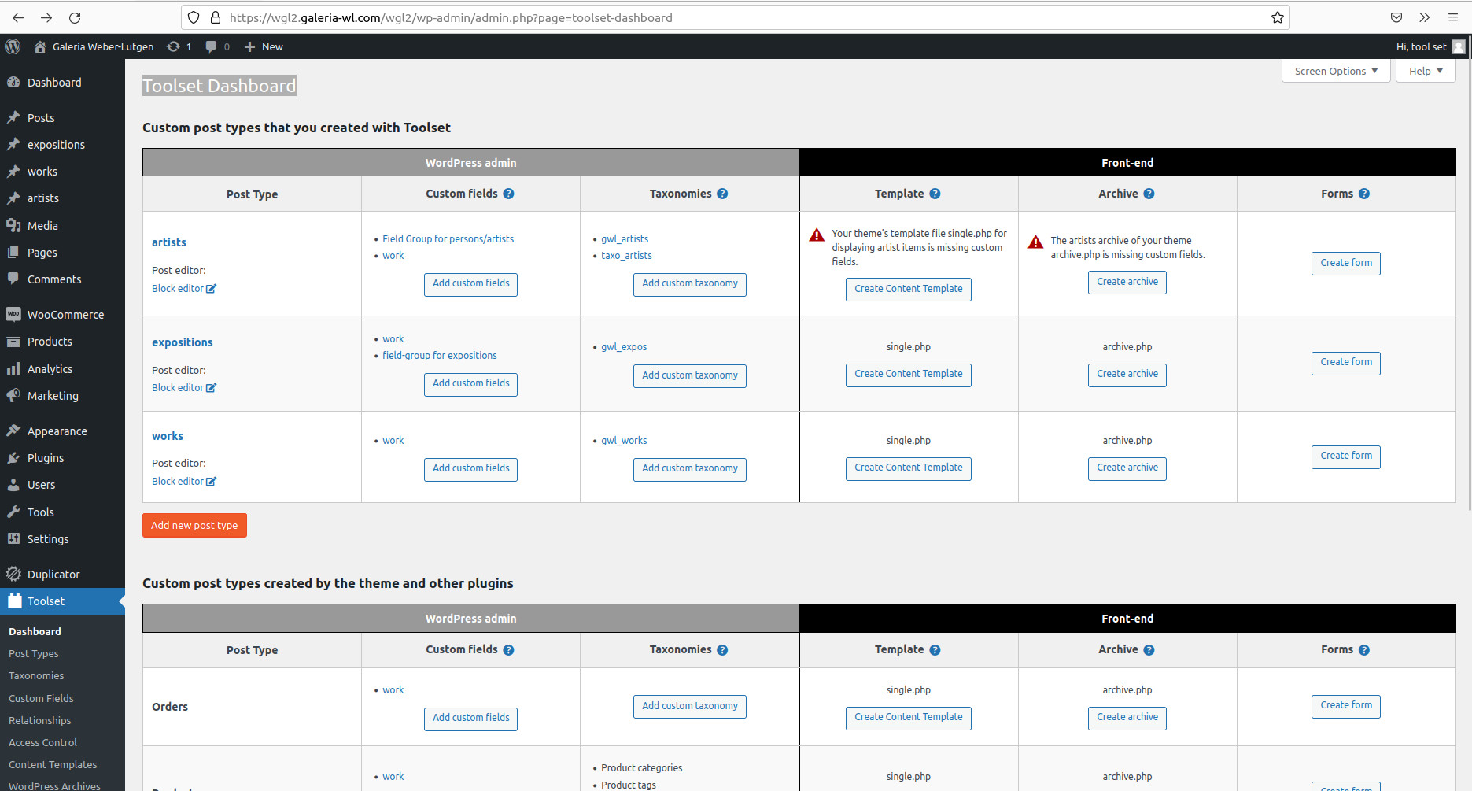This screenshot has width=1472, height=791.
Task: Open the taxo_artists taxonomy link
Action: point(626,256)
